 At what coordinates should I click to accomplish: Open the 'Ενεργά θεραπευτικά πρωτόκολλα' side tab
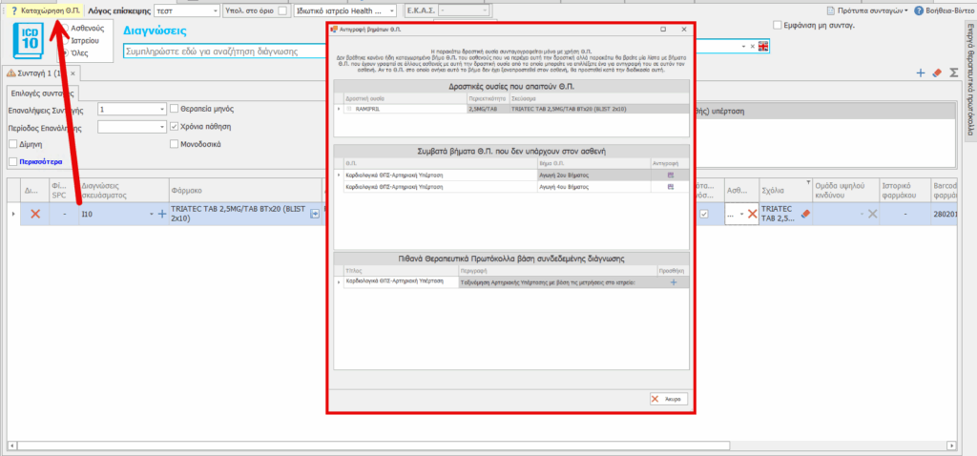coord(968,81)
